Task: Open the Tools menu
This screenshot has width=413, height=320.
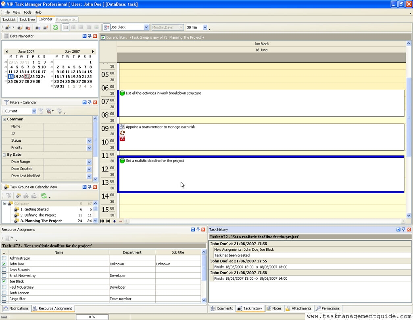Action: (x=27, y=12)
